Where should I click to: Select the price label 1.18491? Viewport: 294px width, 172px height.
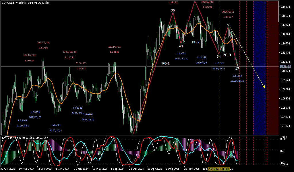(207, 7)
